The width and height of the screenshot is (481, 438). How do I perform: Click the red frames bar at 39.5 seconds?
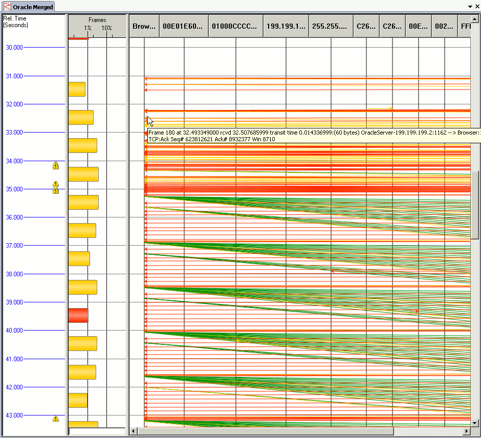(78, 316)
